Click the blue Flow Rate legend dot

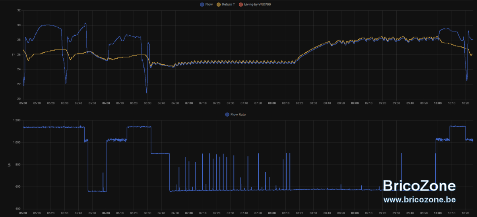(227, 114)
